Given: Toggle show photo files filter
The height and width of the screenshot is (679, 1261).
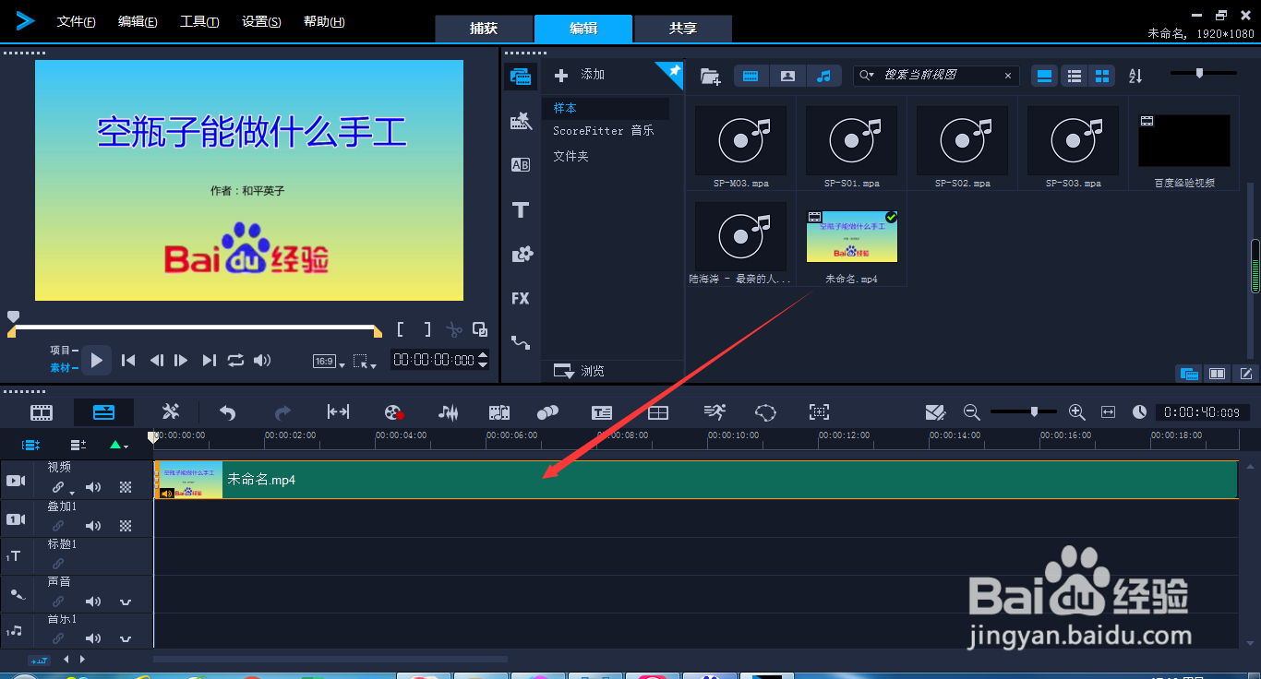Looking at the screenshot, I should click(x=787, y=76).
